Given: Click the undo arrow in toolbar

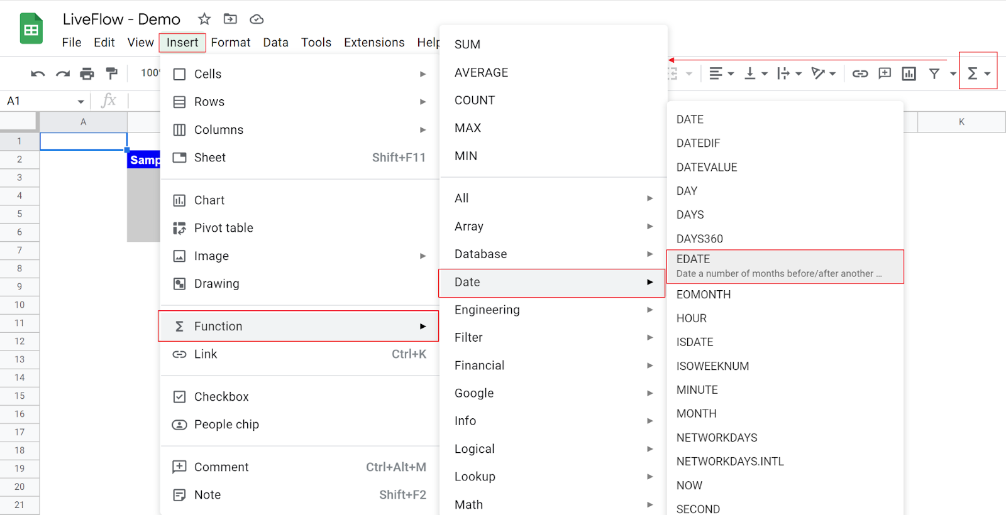Looking at the screenshot, I should pos(38,73).
